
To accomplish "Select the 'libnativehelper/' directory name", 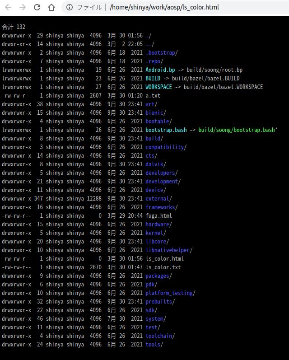I will click(169, 250).
